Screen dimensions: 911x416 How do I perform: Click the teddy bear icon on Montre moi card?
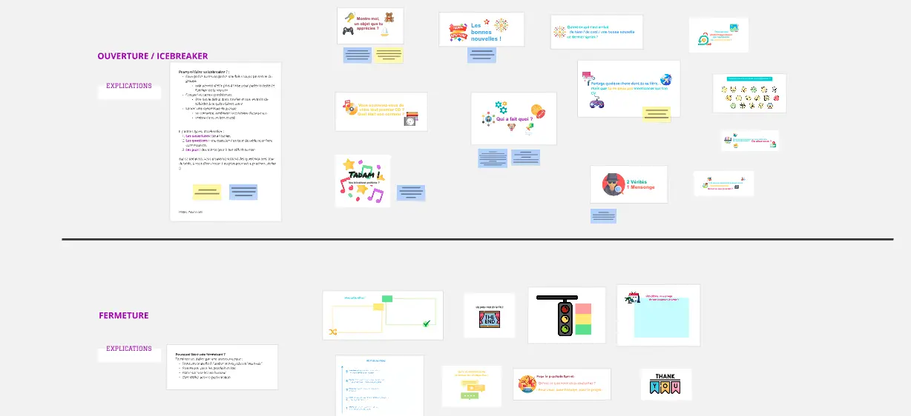389,19
